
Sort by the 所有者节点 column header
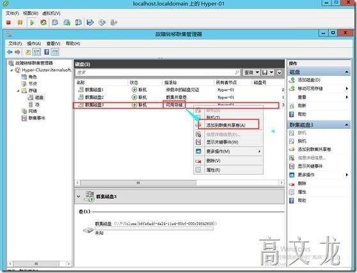(226, 83)
